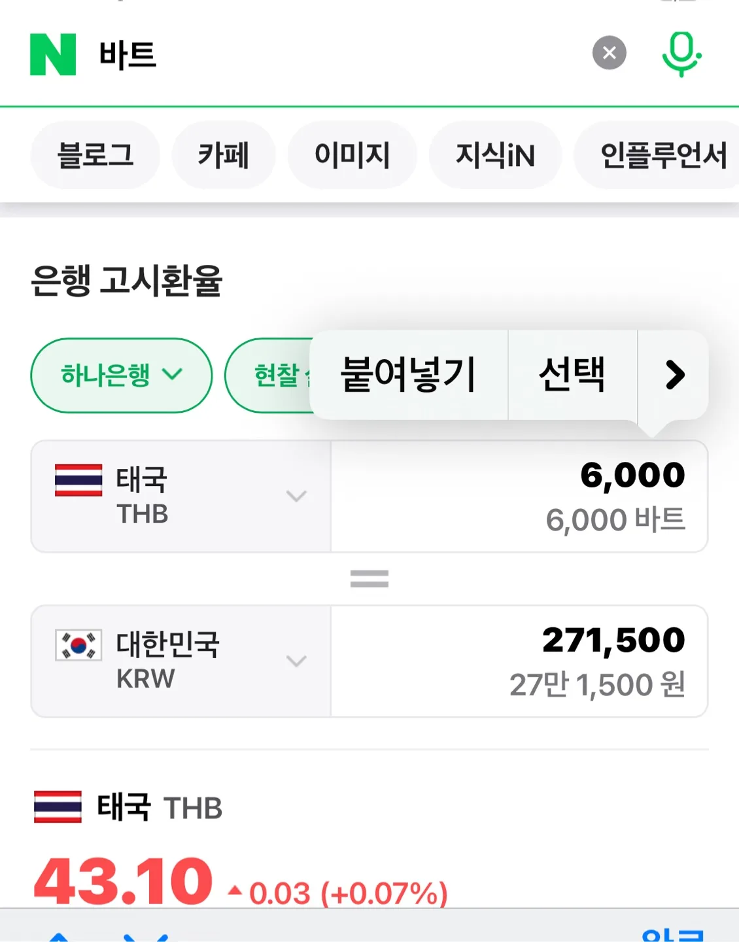The image size is (739, 942).
Task: Switch to the 블로그 tab
Action: click(x=95, y=155)
